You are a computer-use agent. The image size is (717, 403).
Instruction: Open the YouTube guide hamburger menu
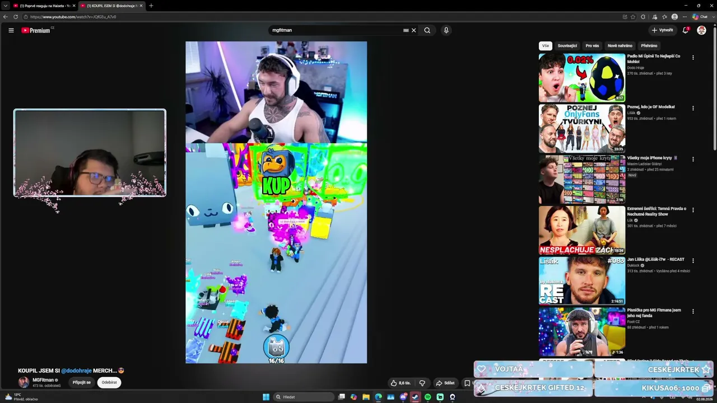coord(11,30)
